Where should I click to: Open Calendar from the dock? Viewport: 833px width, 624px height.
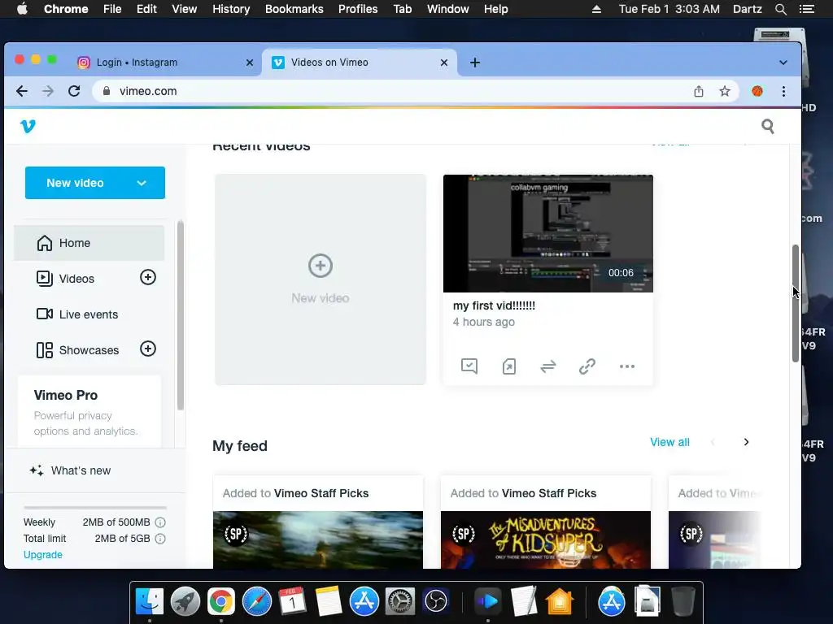pyautogui.click(x=292, y=601)
